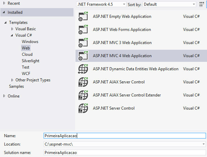Click the Recent section label
207x157 pixels.
pyautogui.click(x=14, y=3)
